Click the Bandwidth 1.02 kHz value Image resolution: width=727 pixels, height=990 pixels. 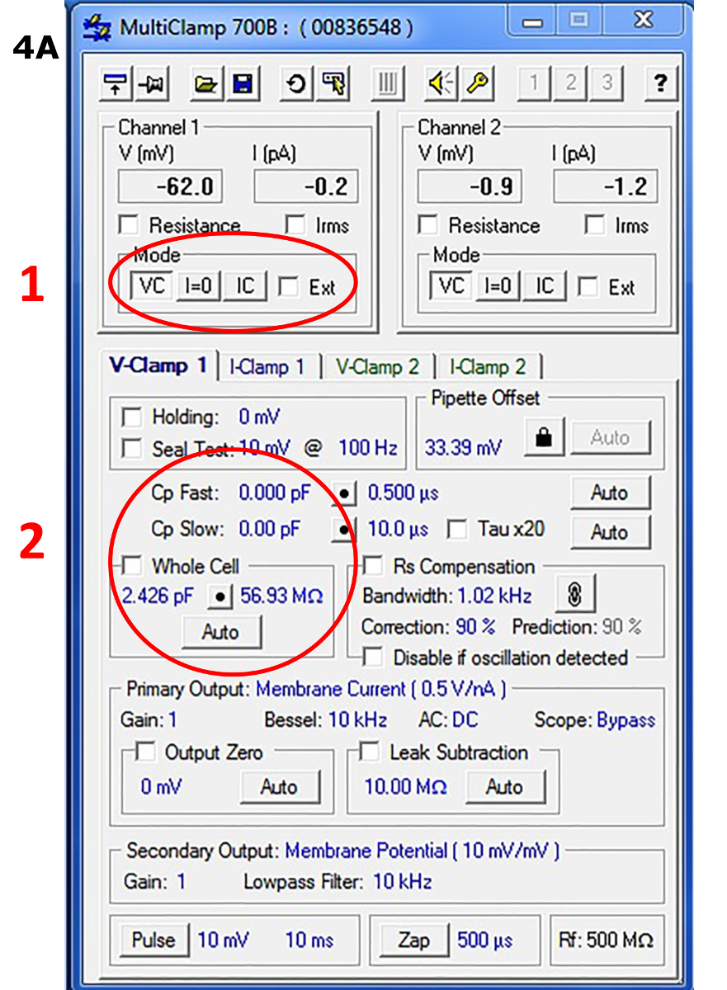coord(495,596)
